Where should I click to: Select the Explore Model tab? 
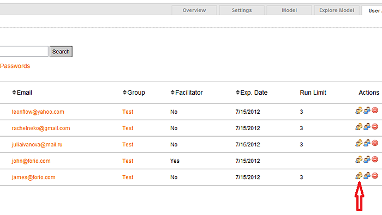click(337, 10)
